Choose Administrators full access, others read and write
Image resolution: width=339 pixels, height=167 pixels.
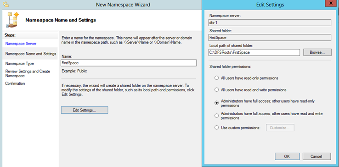pos(216,116)
